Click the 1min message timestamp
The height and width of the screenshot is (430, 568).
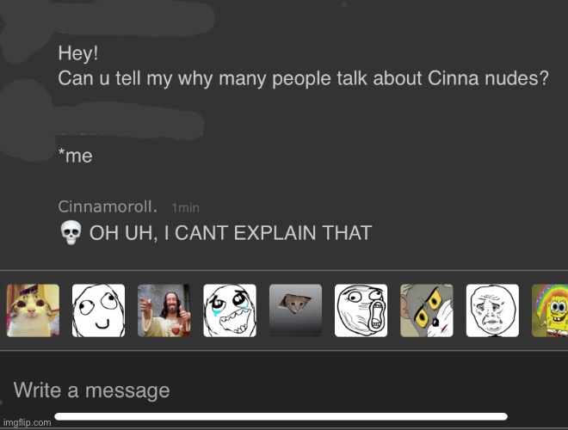coord(186,208)
